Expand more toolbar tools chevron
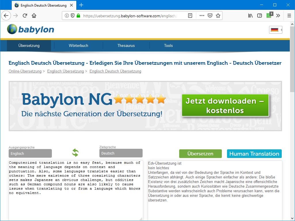The image size is (295, 221). pyautogui.click(x=278, y=16)
